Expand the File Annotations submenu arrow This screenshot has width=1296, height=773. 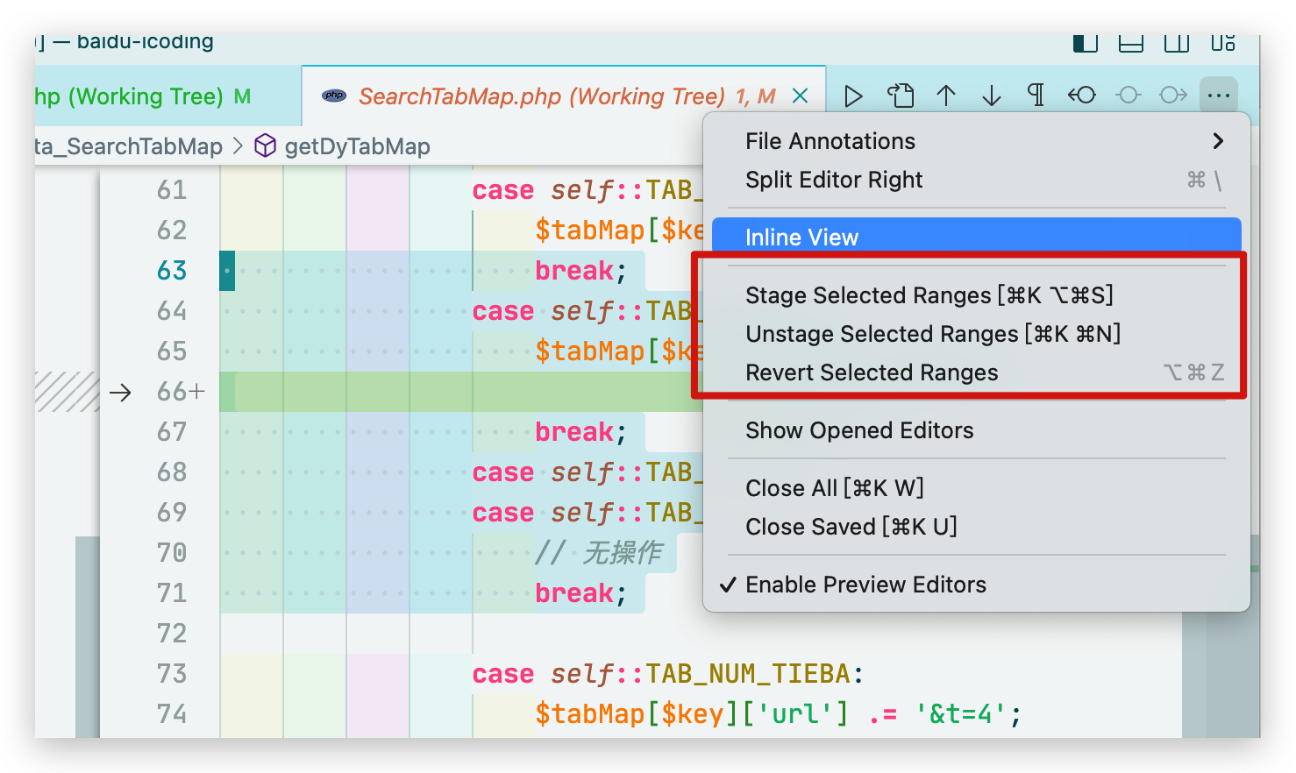pos(1217,141)
